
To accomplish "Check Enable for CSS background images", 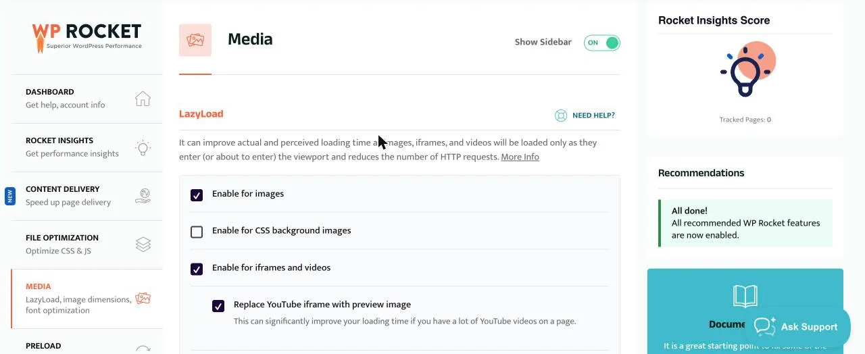I will click(x=197, y=232).
